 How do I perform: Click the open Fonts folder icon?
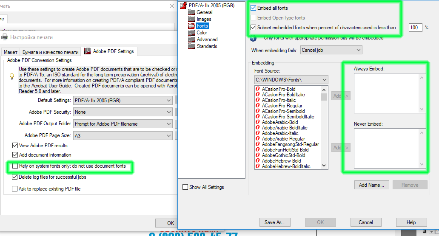[x=191, y=26]
